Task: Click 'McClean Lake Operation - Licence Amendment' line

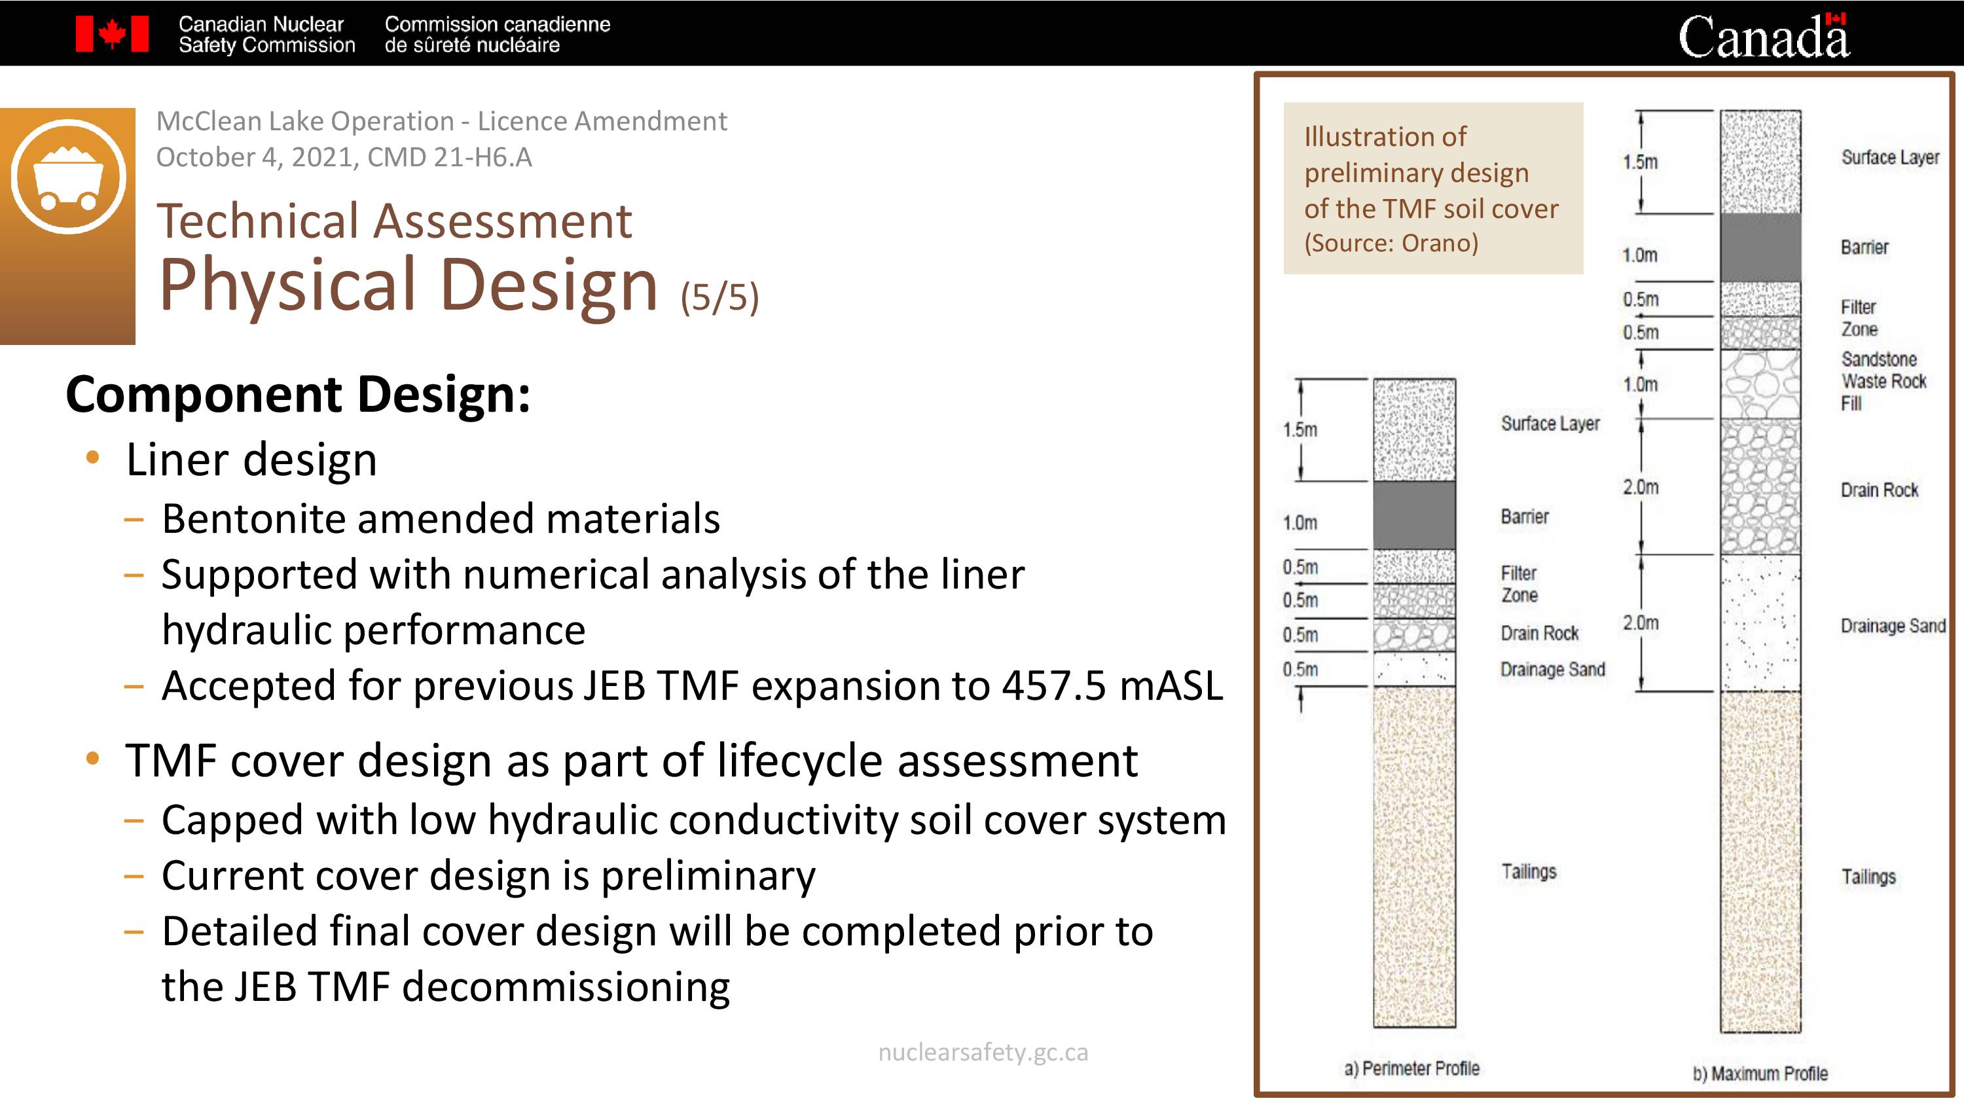Action: tap(441, 121)
